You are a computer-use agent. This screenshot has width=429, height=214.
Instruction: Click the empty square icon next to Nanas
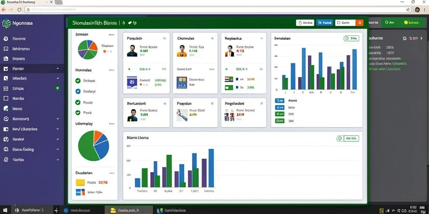coord(6,98)
